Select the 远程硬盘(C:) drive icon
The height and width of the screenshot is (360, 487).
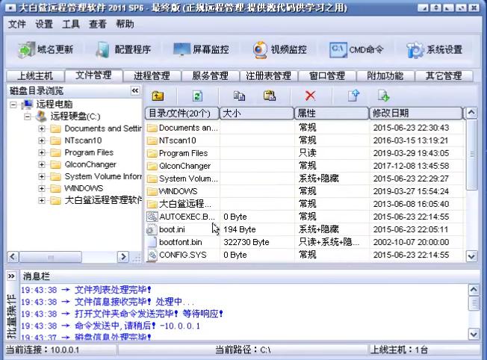(x=41, y=117)
